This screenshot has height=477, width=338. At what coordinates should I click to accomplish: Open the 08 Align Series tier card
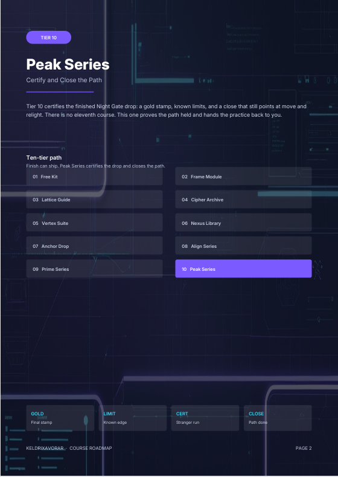(243, 246)
